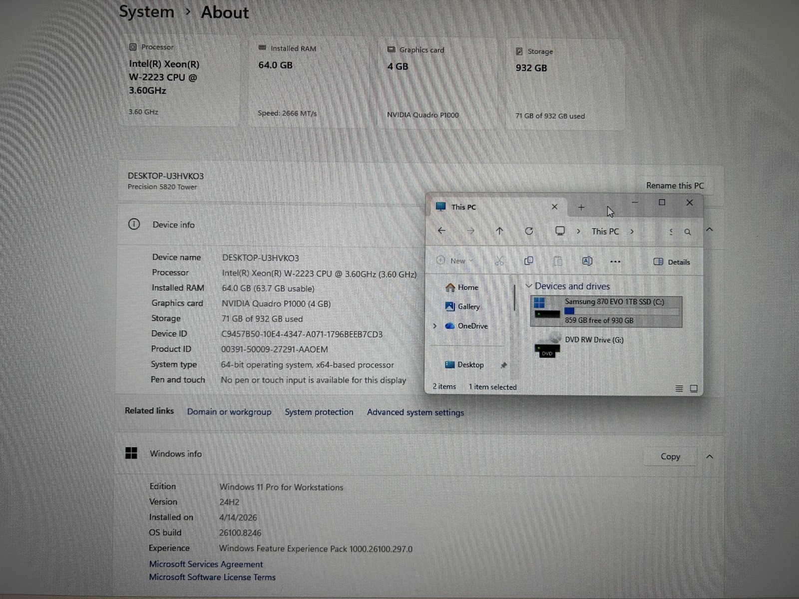Collapse the Devices and drives group
799x599 pixels.
coord(528,286)
